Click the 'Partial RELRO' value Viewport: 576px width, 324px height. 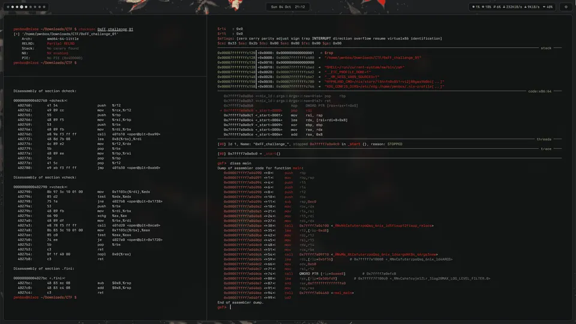[61, 43]
